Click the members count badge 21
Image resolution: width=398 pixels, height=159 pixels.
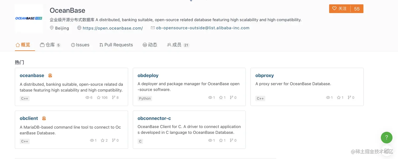186,45
